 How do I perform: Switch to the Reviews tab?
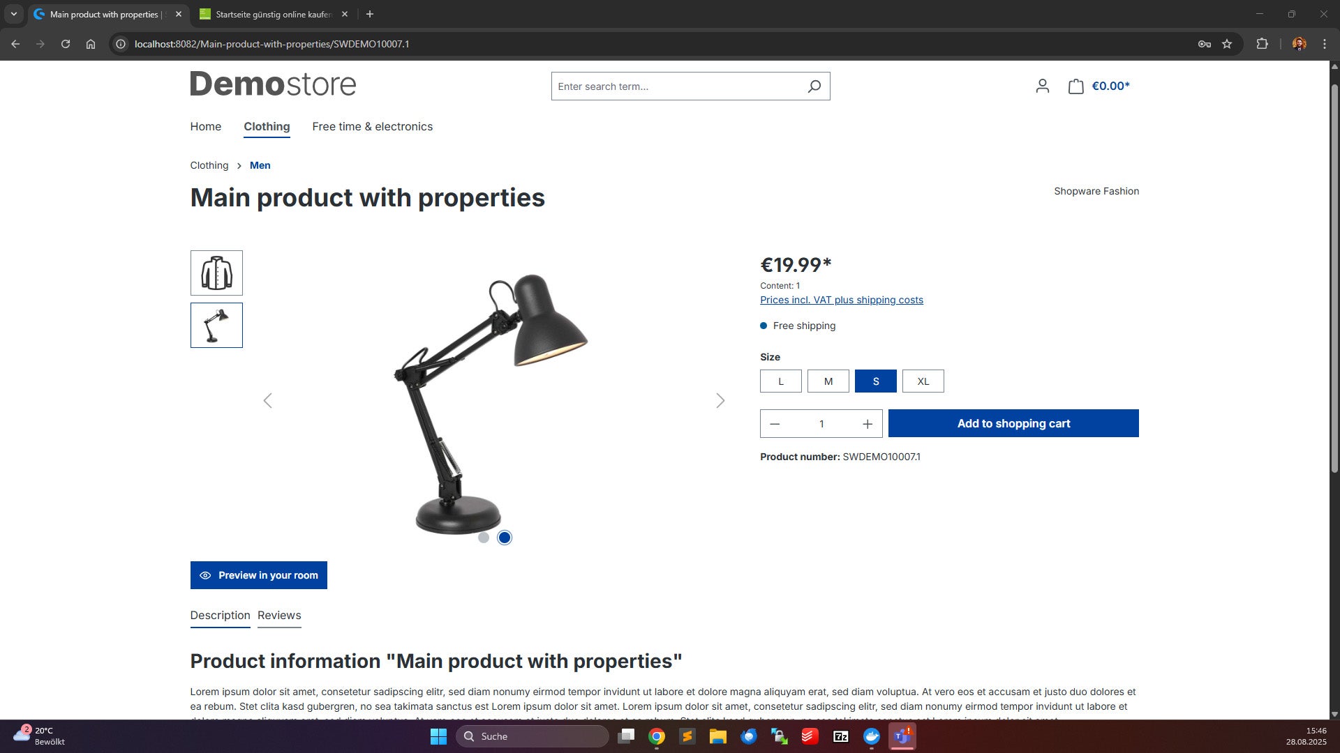pos(279,616)
